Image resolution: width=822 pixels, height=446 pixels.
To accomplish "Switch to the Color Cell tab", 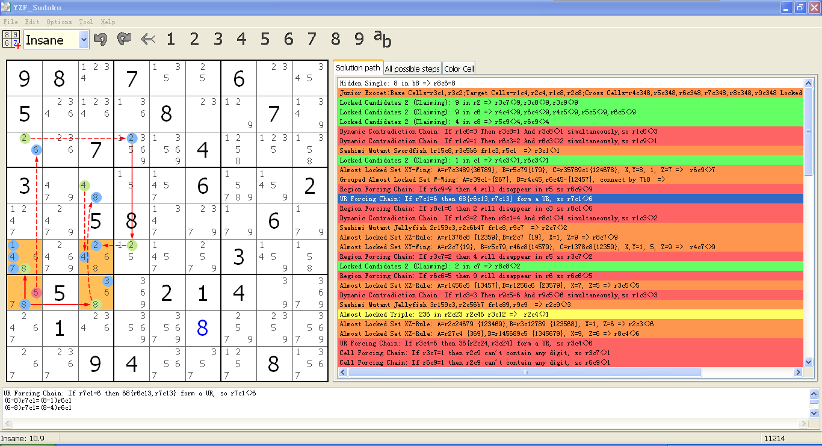I will pos(459,69).
